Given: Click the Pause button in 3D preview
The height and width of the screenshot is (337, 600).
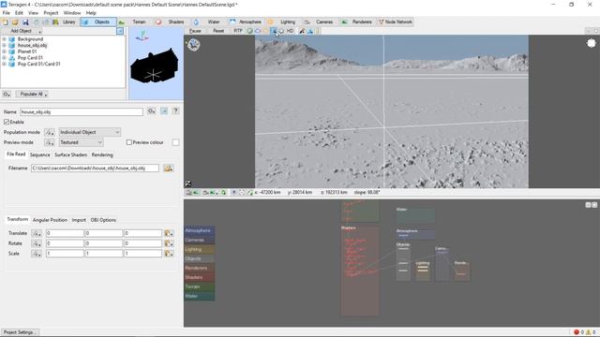Looking at the screenshot, I should 195,31.
